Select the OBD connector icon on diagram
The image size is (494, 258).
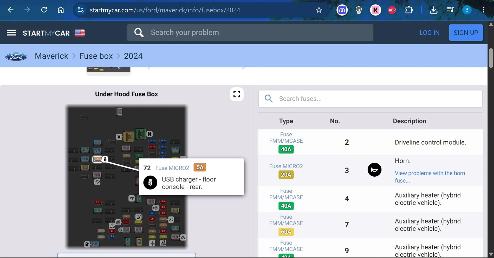[118, 222]
